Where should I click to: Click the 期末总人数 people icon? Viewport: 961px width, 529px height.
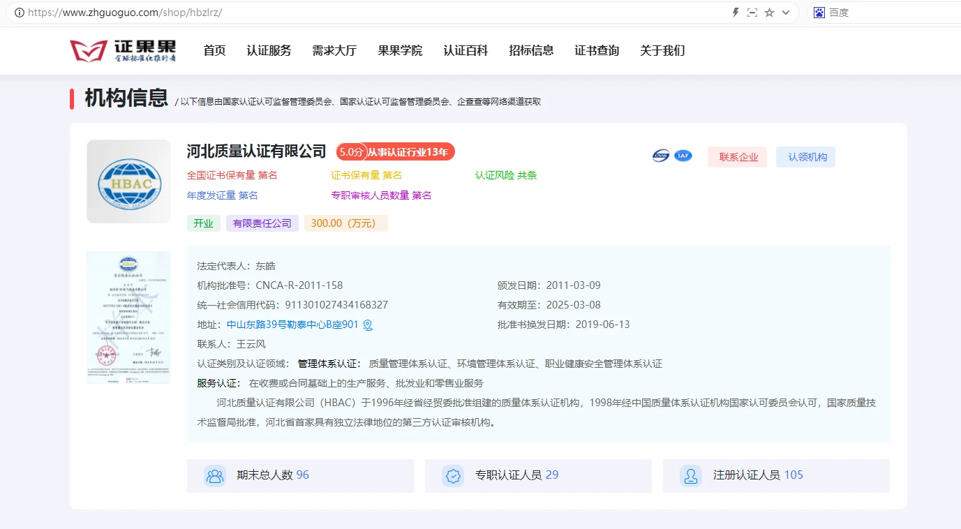(215, 476)
